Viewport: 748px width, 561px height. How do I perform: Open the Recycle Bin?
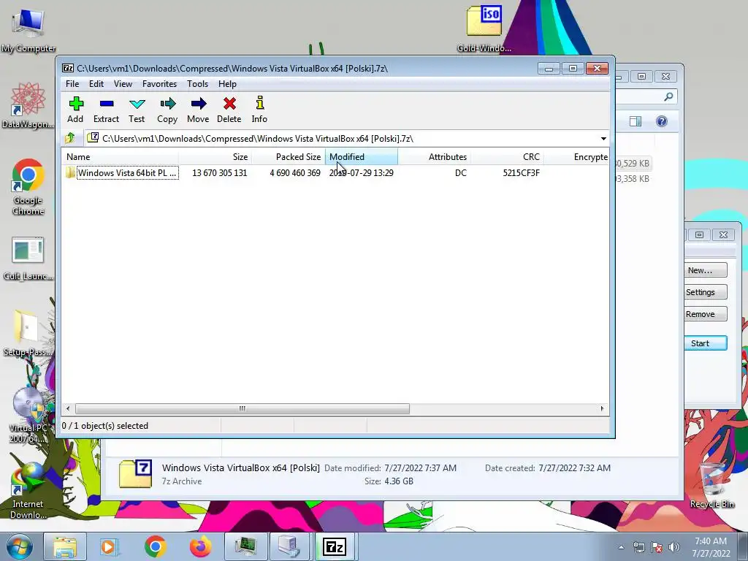711,484
